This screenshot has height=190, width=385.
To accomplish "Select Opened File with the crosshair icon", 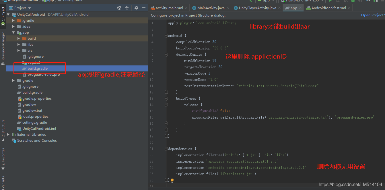I will [119, 8].
